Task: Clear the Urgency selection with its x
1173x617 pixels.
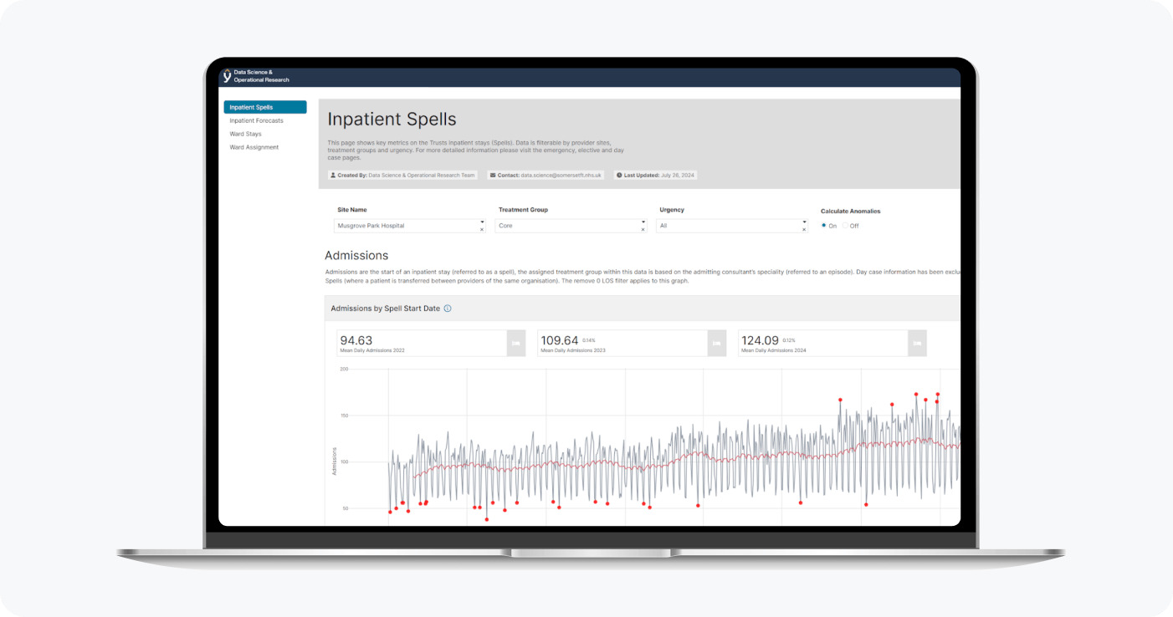Action: click(x=804, y=229)
